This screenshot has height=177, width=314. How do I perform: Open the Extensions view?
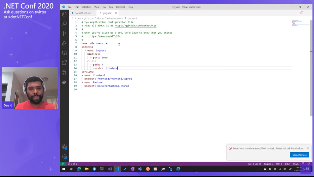tap(64, 63)
